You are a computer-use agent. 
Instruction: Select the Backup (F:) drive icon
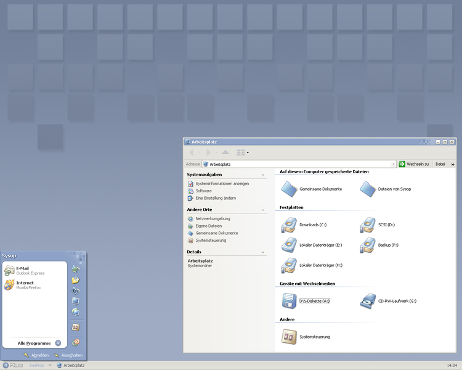click(368, 245)
